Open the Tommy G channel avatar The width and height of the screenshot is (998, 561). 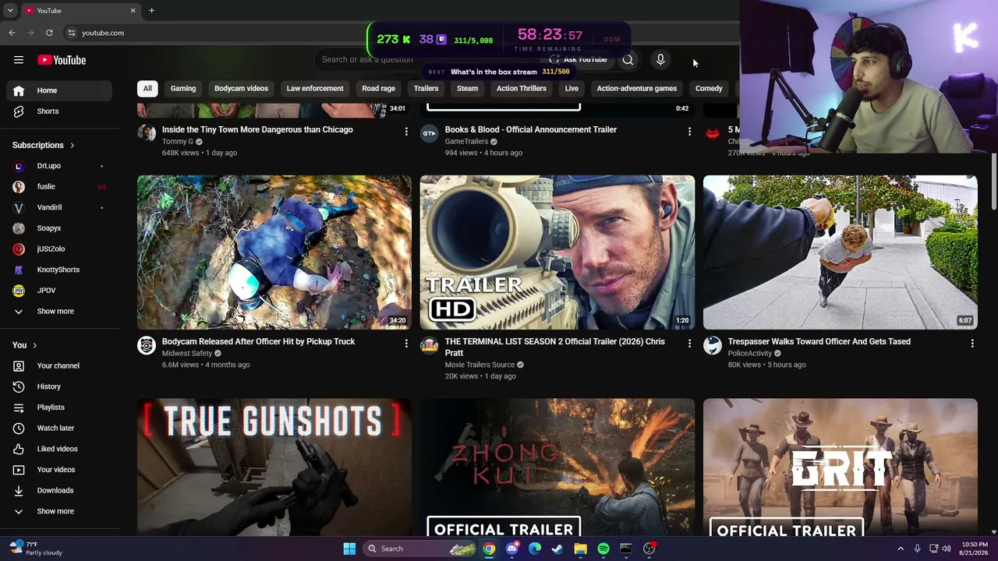click(x=147, y=133)
